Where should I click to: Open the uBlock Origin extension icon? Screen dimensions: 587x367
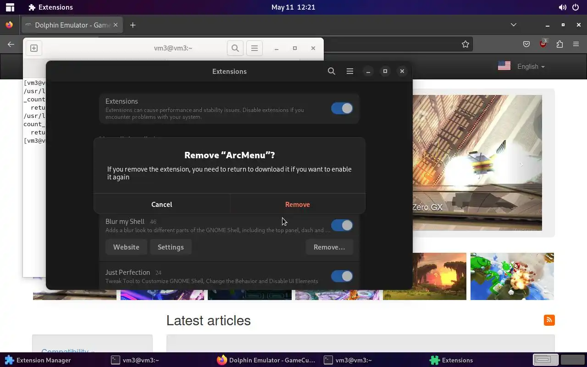[543, 44]
